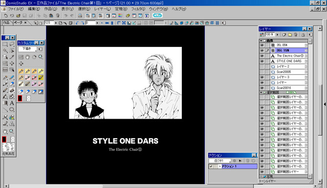Click the 元気系花 pattern thumbnail
The height and width of the screenshot is (188, 327).
pyautogui.click(x=8, y=147)
